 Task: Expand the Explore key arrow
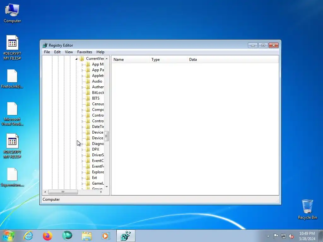pyautogui.click(x=82, y=172)
